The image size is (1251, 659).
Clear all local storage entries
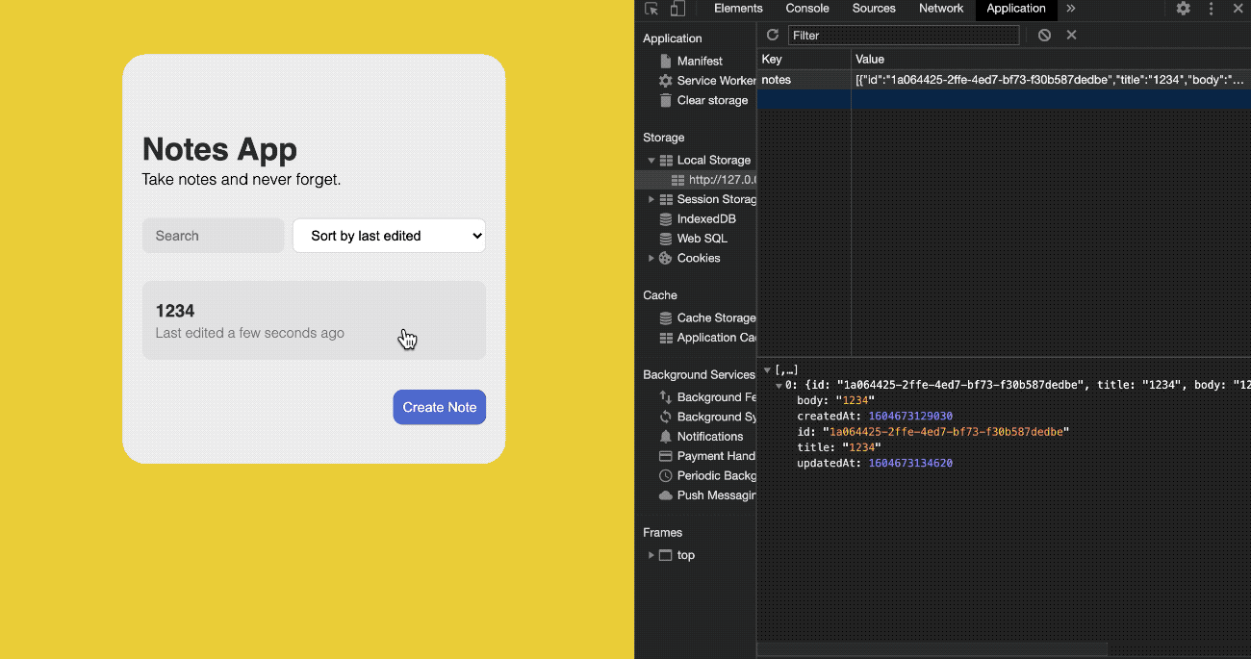click(1044, 35)
